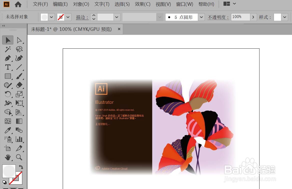Expand the fill color dropdown arrow

51,17
